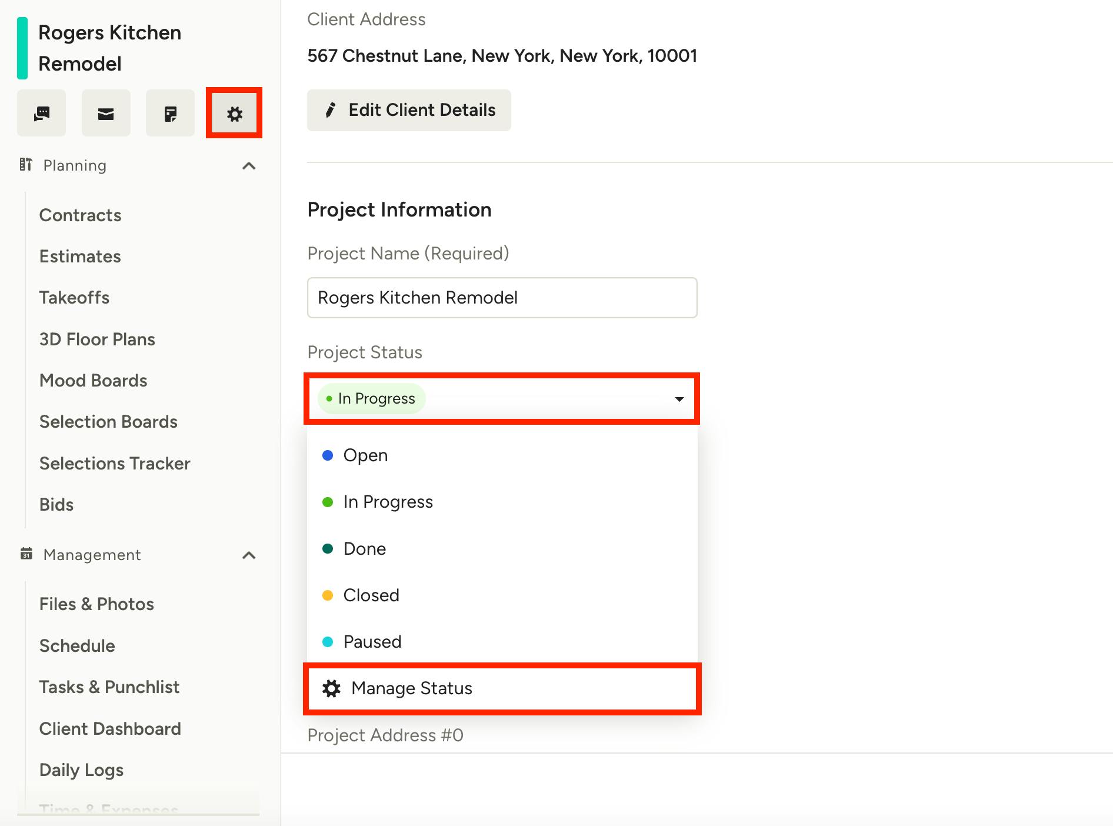Click the Planning section icon
This screenshot has width=1113, height=826.
click(x=26, y=165)
